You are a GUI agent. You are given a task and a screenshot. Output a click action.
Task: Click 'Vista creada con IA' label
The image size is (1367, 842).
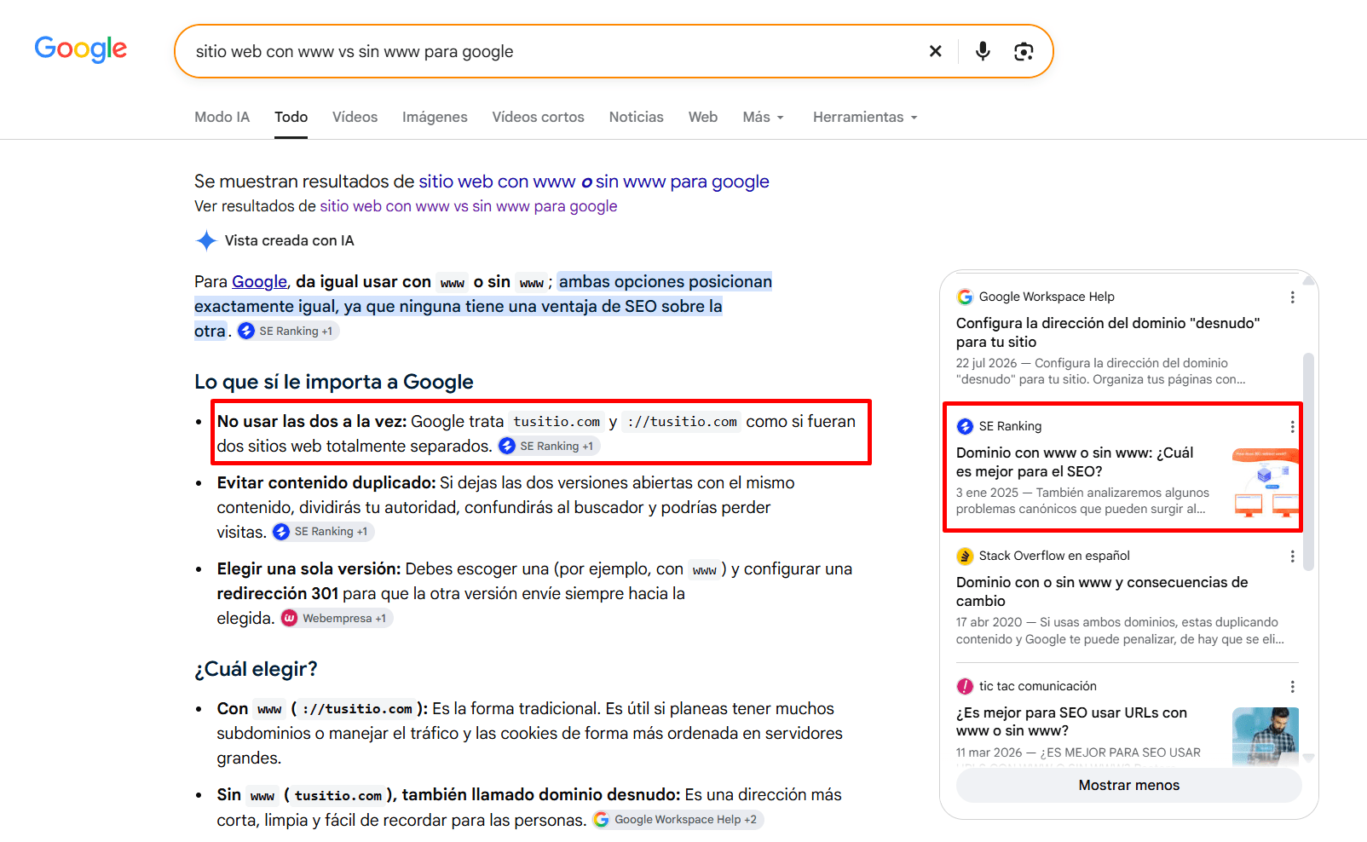click(x=289, y=240)
